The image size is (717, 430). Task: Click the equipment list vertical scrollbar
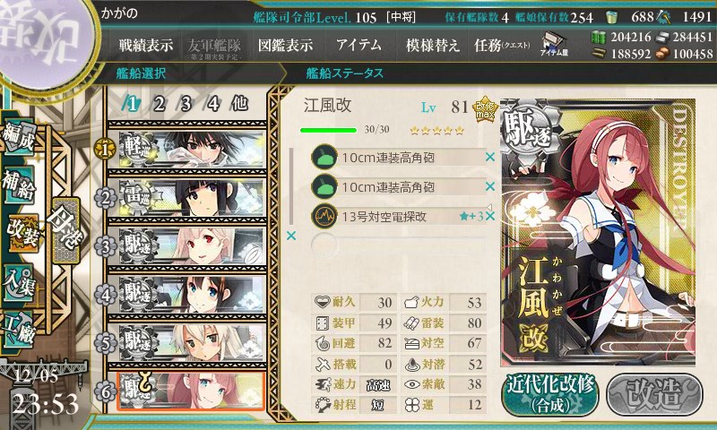click(x=290, y=185)
